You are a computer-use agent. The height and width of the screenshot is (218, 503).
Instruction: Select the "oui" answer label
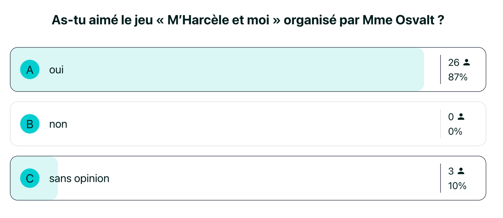56,70
